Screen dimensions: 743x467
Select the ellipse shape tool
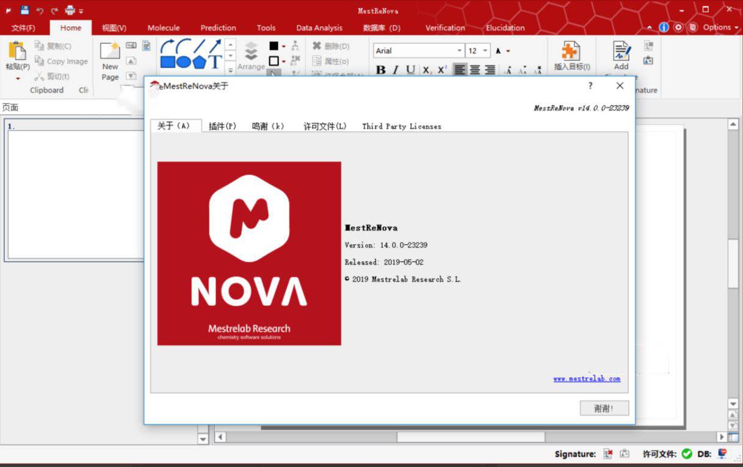(x=184, y=62)
